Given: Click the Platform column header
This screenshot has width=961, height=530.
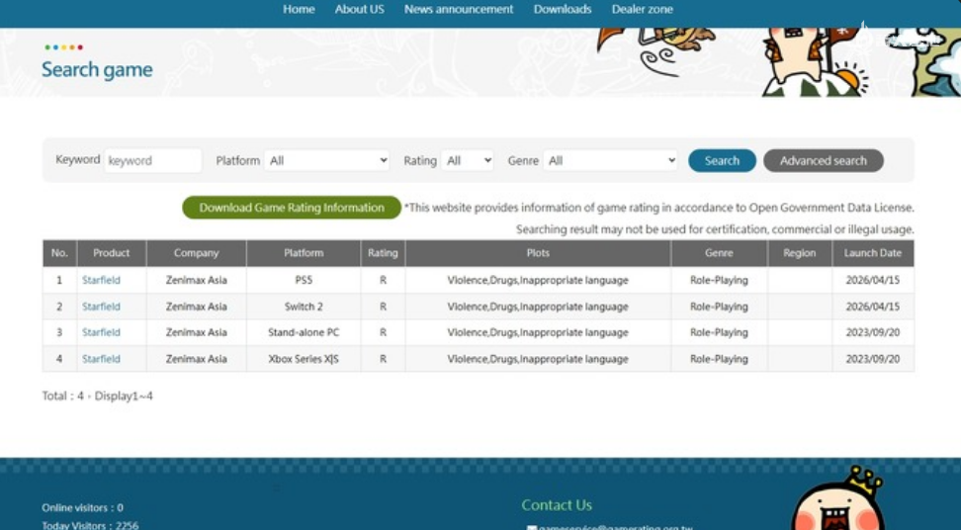Looking at the screenshot, I should pos(304,253).
